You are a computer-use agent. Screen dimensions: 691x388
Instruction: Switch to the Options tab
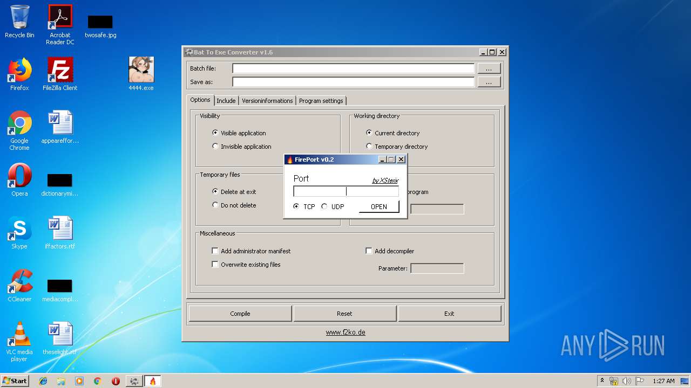click(200, 100)
